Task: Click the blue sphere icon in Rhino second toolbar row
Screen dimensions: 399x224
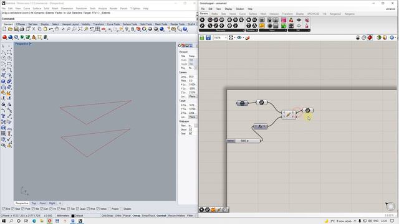Action: tap(11, 37)
